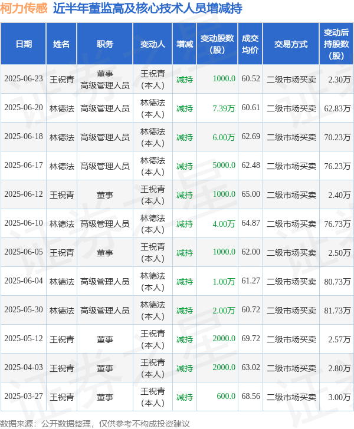Click the holdings value 2.57万

click(x=339, y=339)
